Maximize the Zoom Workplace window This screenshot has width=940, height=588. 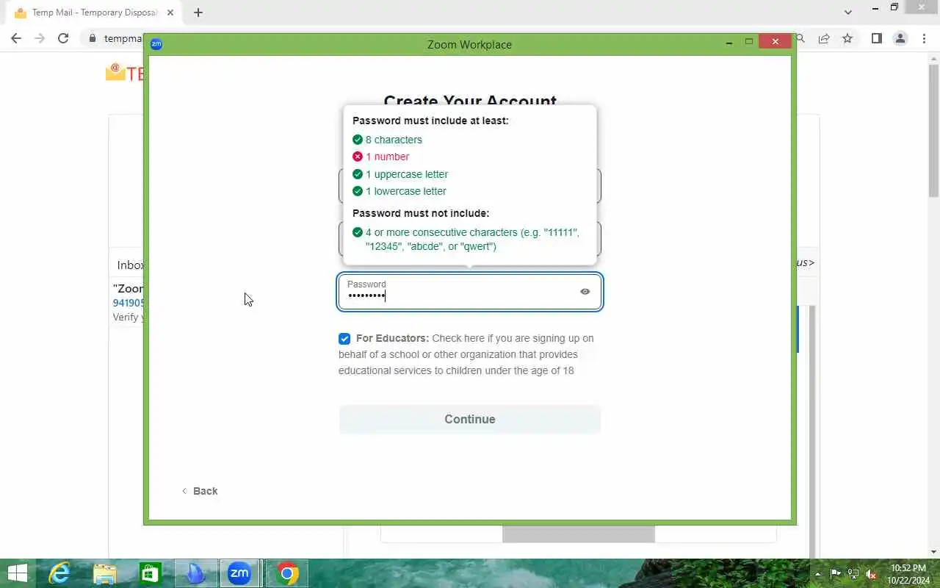749,42
